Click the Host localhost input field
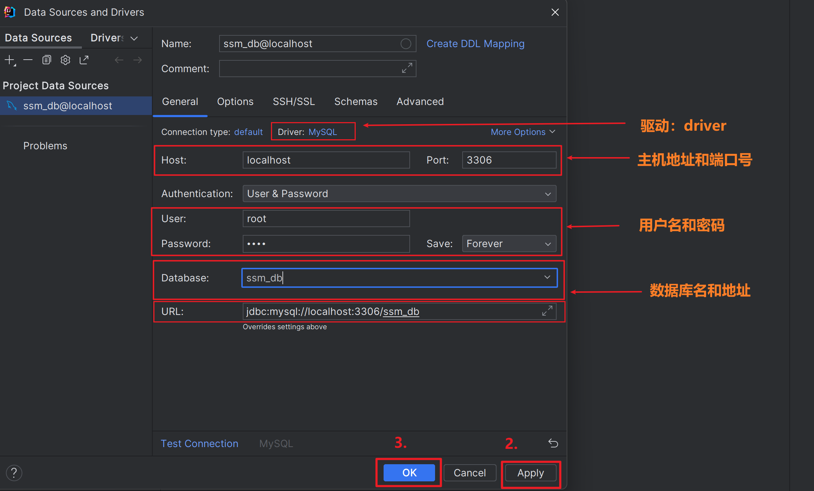The height and width of the screenshot is (491, 814). 326,160
